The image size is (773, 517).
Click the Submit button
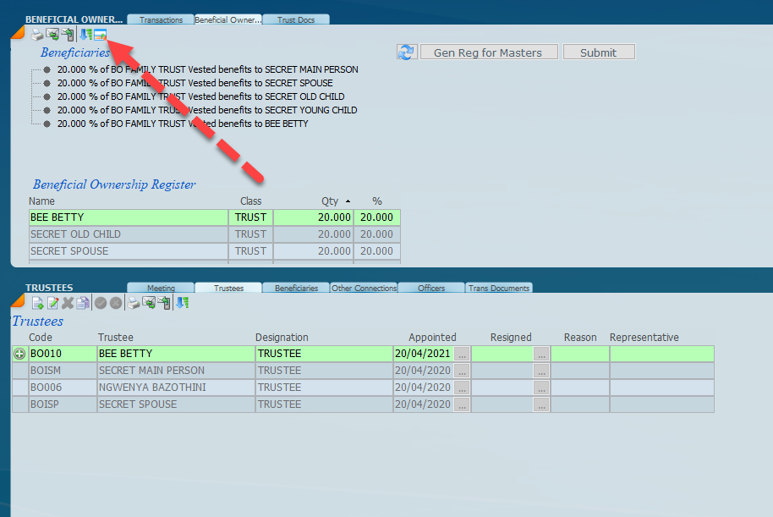[598, 52]
